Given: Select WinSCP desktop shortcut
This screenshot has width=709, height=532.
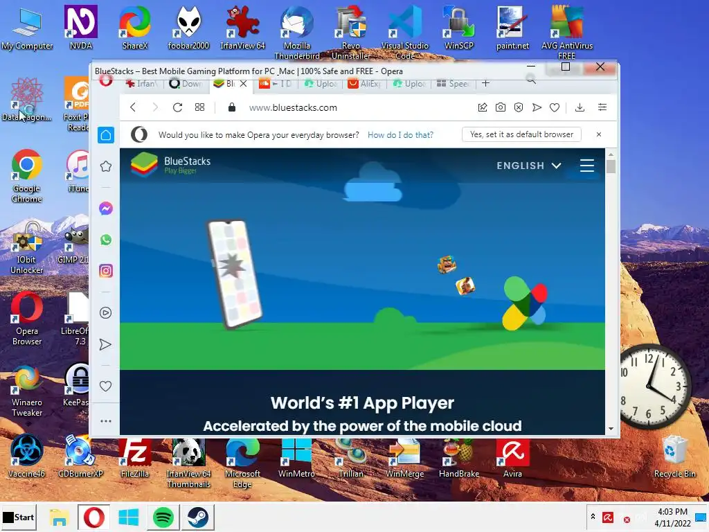Looking at the screenshot, I should click(458, 28).
